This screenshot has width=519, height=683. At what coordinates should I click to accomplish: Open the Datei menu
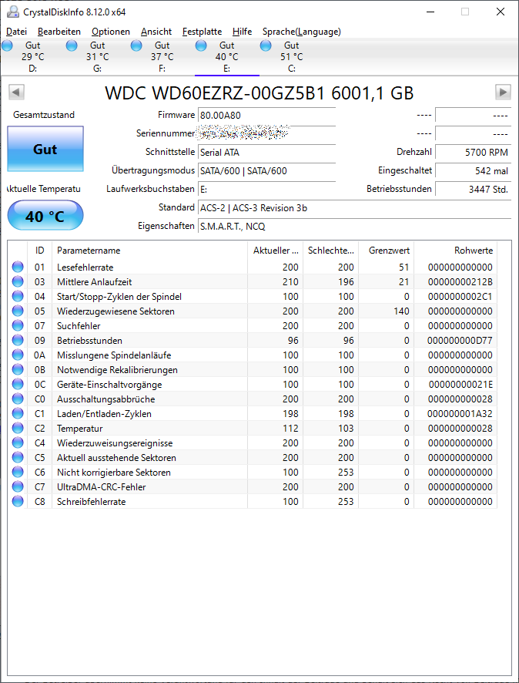16,32
